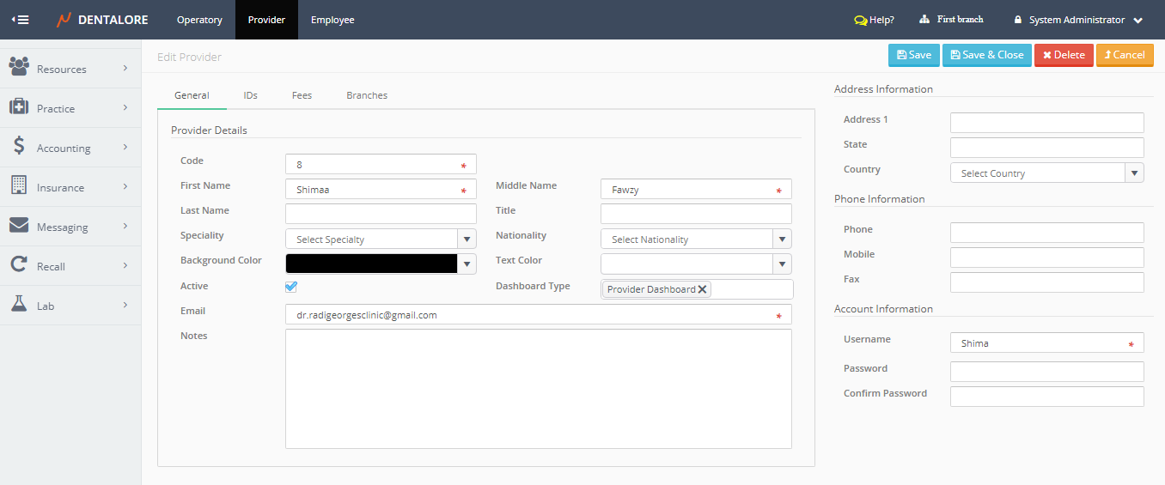
Task: Click the hamburger menu toggle icon
Action: click(x=20, y=20)
